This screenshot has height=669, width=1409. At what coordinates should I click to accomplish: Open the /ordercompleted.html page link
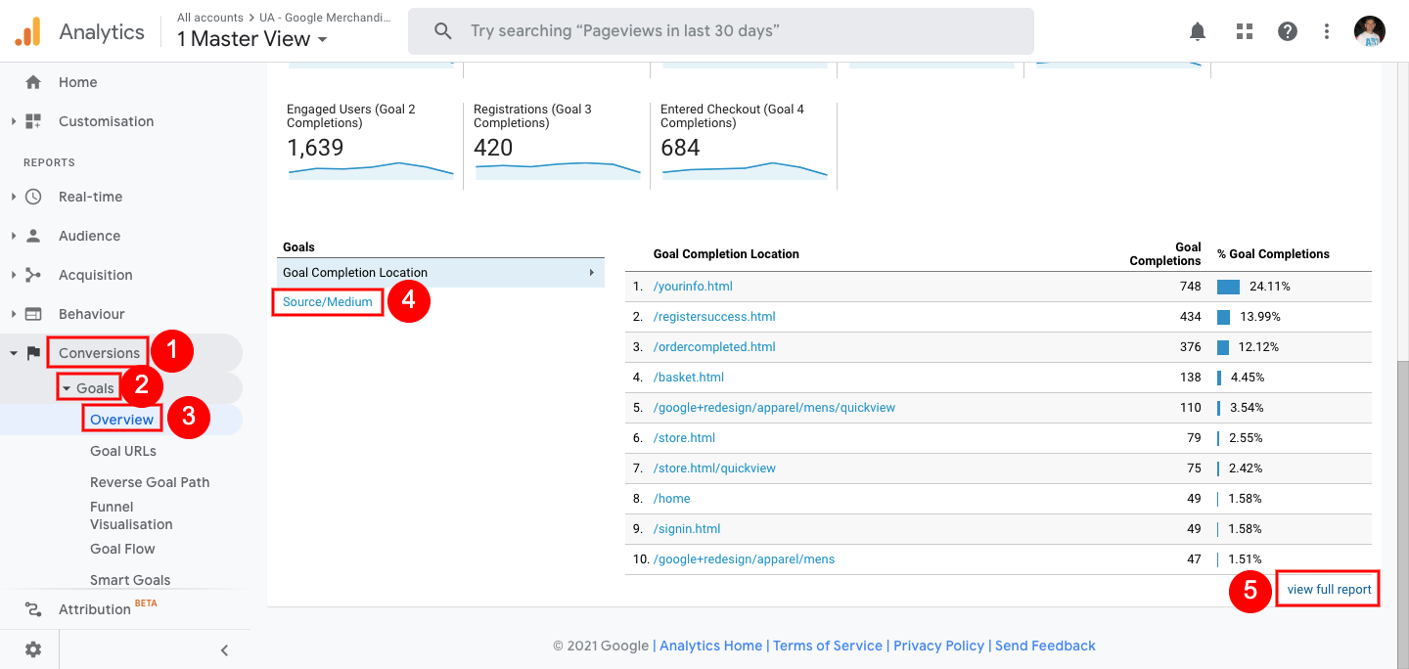point(714,347)
